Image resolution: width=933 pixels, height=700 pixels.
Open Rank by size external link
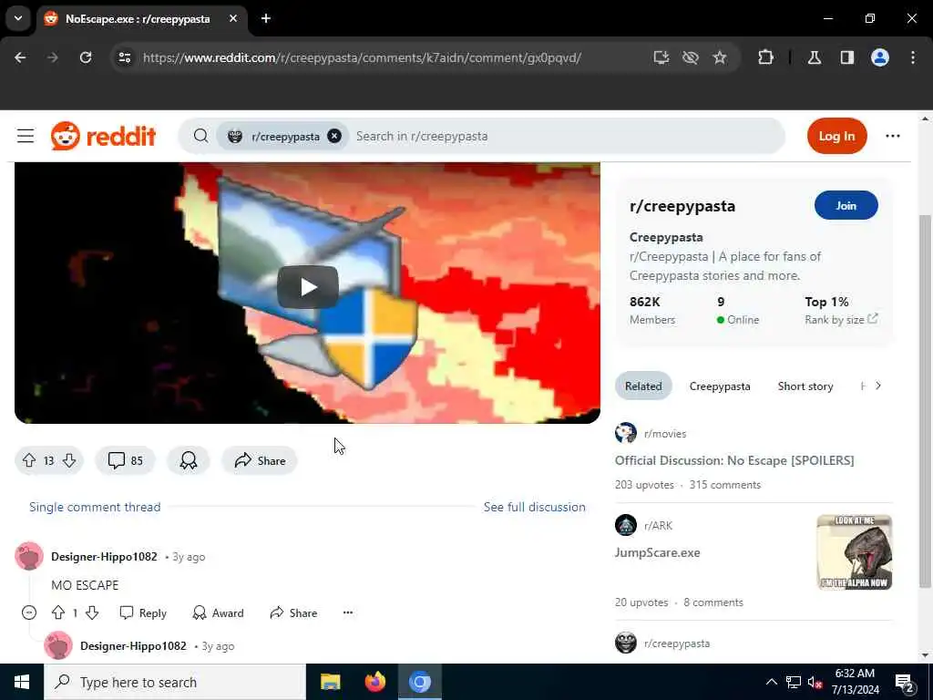click(x=841, y=320)
